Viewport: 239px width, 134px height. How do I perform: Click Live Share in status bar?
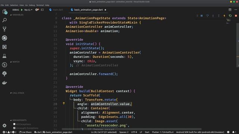pos(25,132)
